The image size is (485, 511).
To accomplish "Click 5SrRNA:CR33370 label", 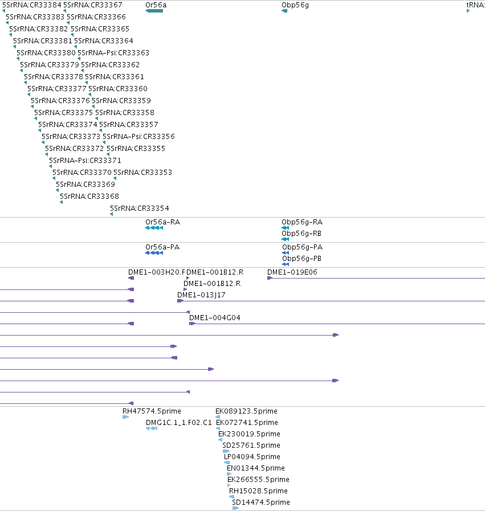I will pyautogui.click(x=82, y=173).
